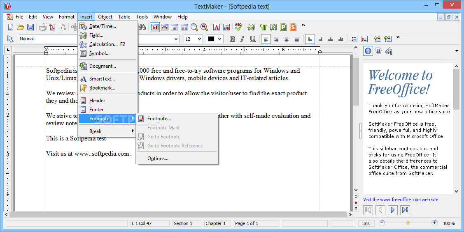Toggle field names icon in main toolbar
The image size is (464, 232).
pos(251,28)
